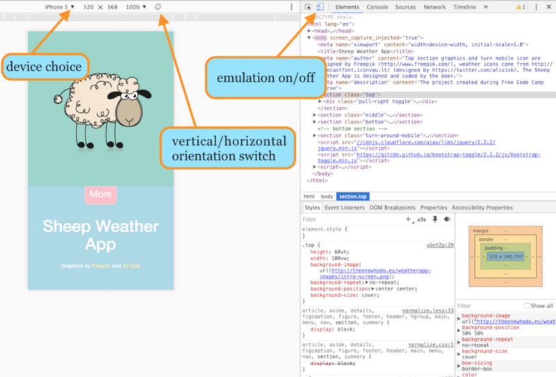Screen dimensions: 556x377
Task: Select the title Sheep Weather App node
Action: (366, 51)
